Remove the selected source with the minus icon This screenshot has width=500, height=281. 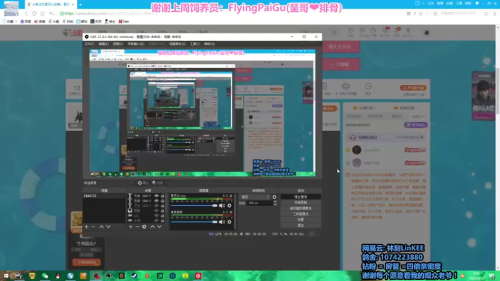tap(137, 227)
